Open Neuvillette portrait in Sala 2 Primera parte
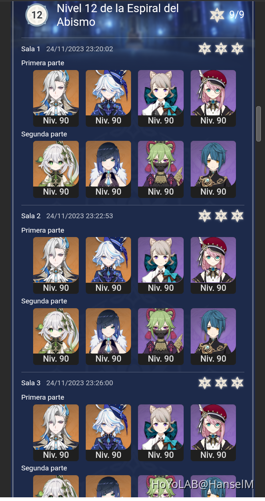 56,265
